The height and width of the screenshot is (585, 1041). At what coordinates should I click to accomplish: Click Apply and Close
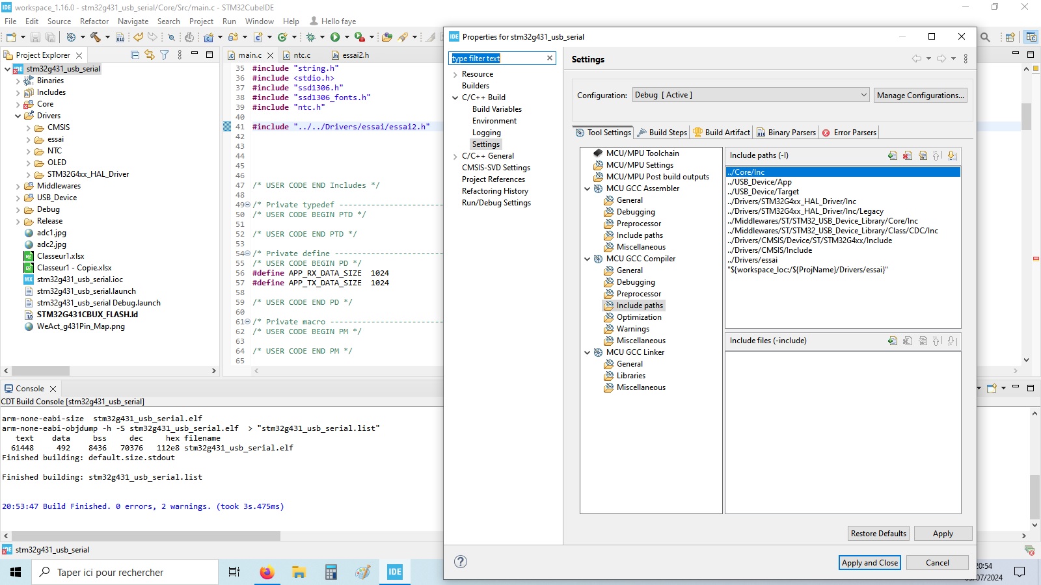click(x=869, y=562)
